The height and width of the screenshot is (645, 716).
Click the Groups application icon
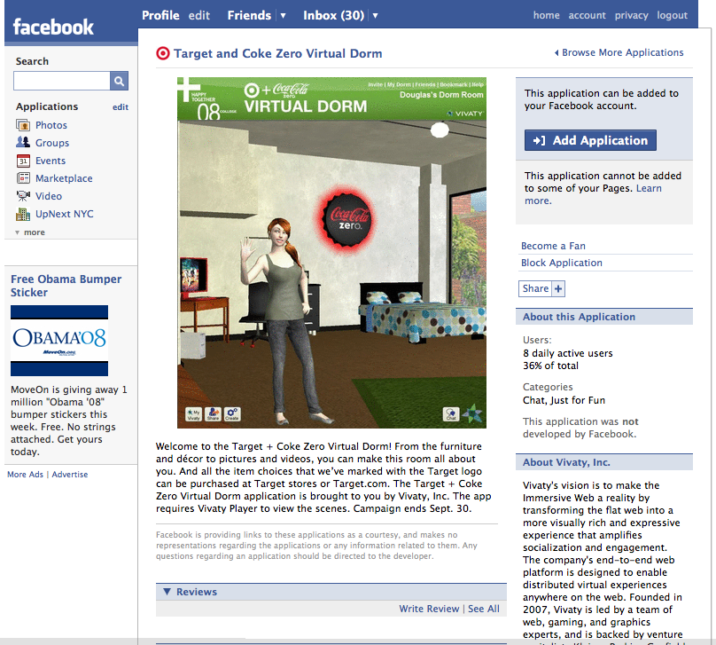pos(23,142)
